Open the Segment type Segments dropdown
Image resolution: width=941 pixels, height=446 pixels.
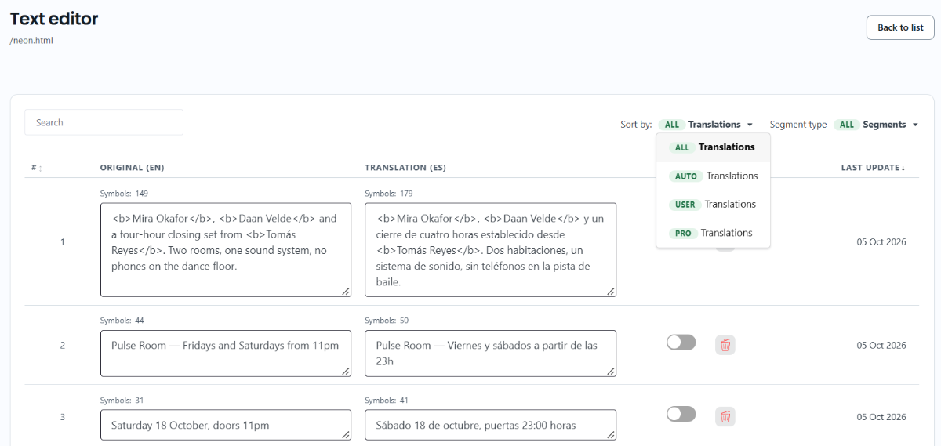(876, 125)
